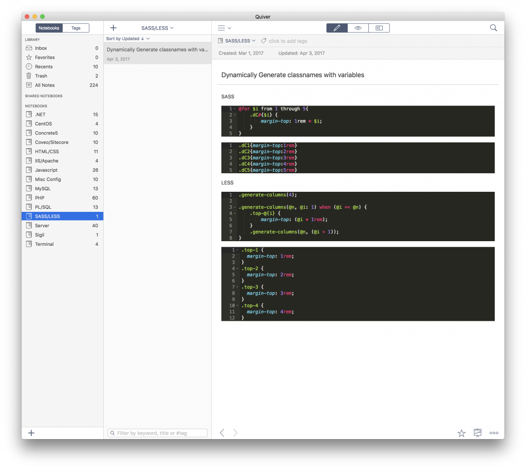Open Trash in library
The image size is (526, 470).
pyautogui.click(x=41, y=76)
